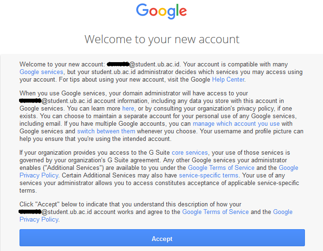Open 'manage which account you use' link
Image resolution: width=323 pixels, height=251 pixels.
tap(236, 124)
